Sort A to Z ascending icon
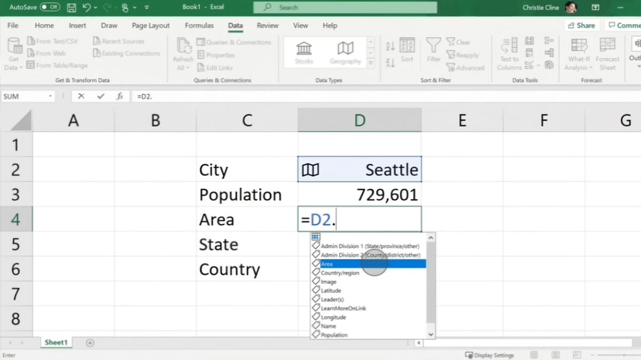 pyautogui.click(x=390, y=46)
